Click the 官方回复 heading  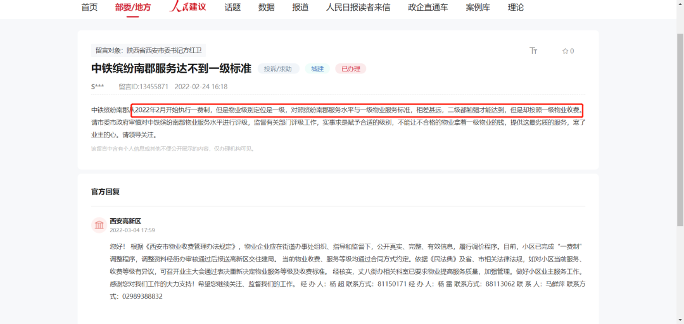(105, 192)
